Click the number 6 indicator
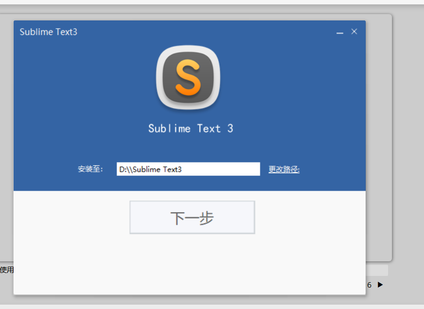The width and height of the screenshot is (424, 309). (370, 285)
